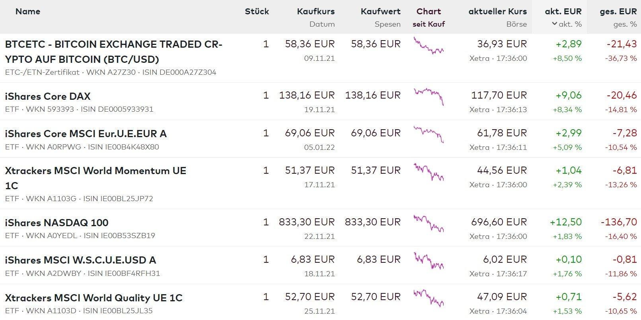Sort by Kaufwert column header
The image size is (641, 320).
[x=380, y=12]
